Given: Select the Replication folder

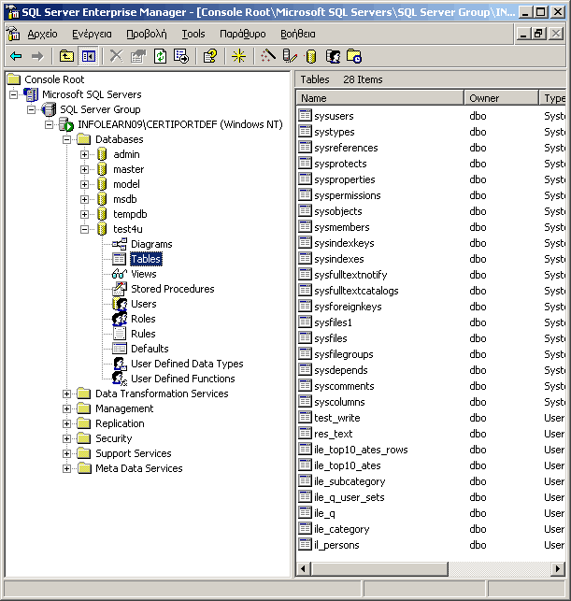Looking at the screenshot, I should 120,423.
